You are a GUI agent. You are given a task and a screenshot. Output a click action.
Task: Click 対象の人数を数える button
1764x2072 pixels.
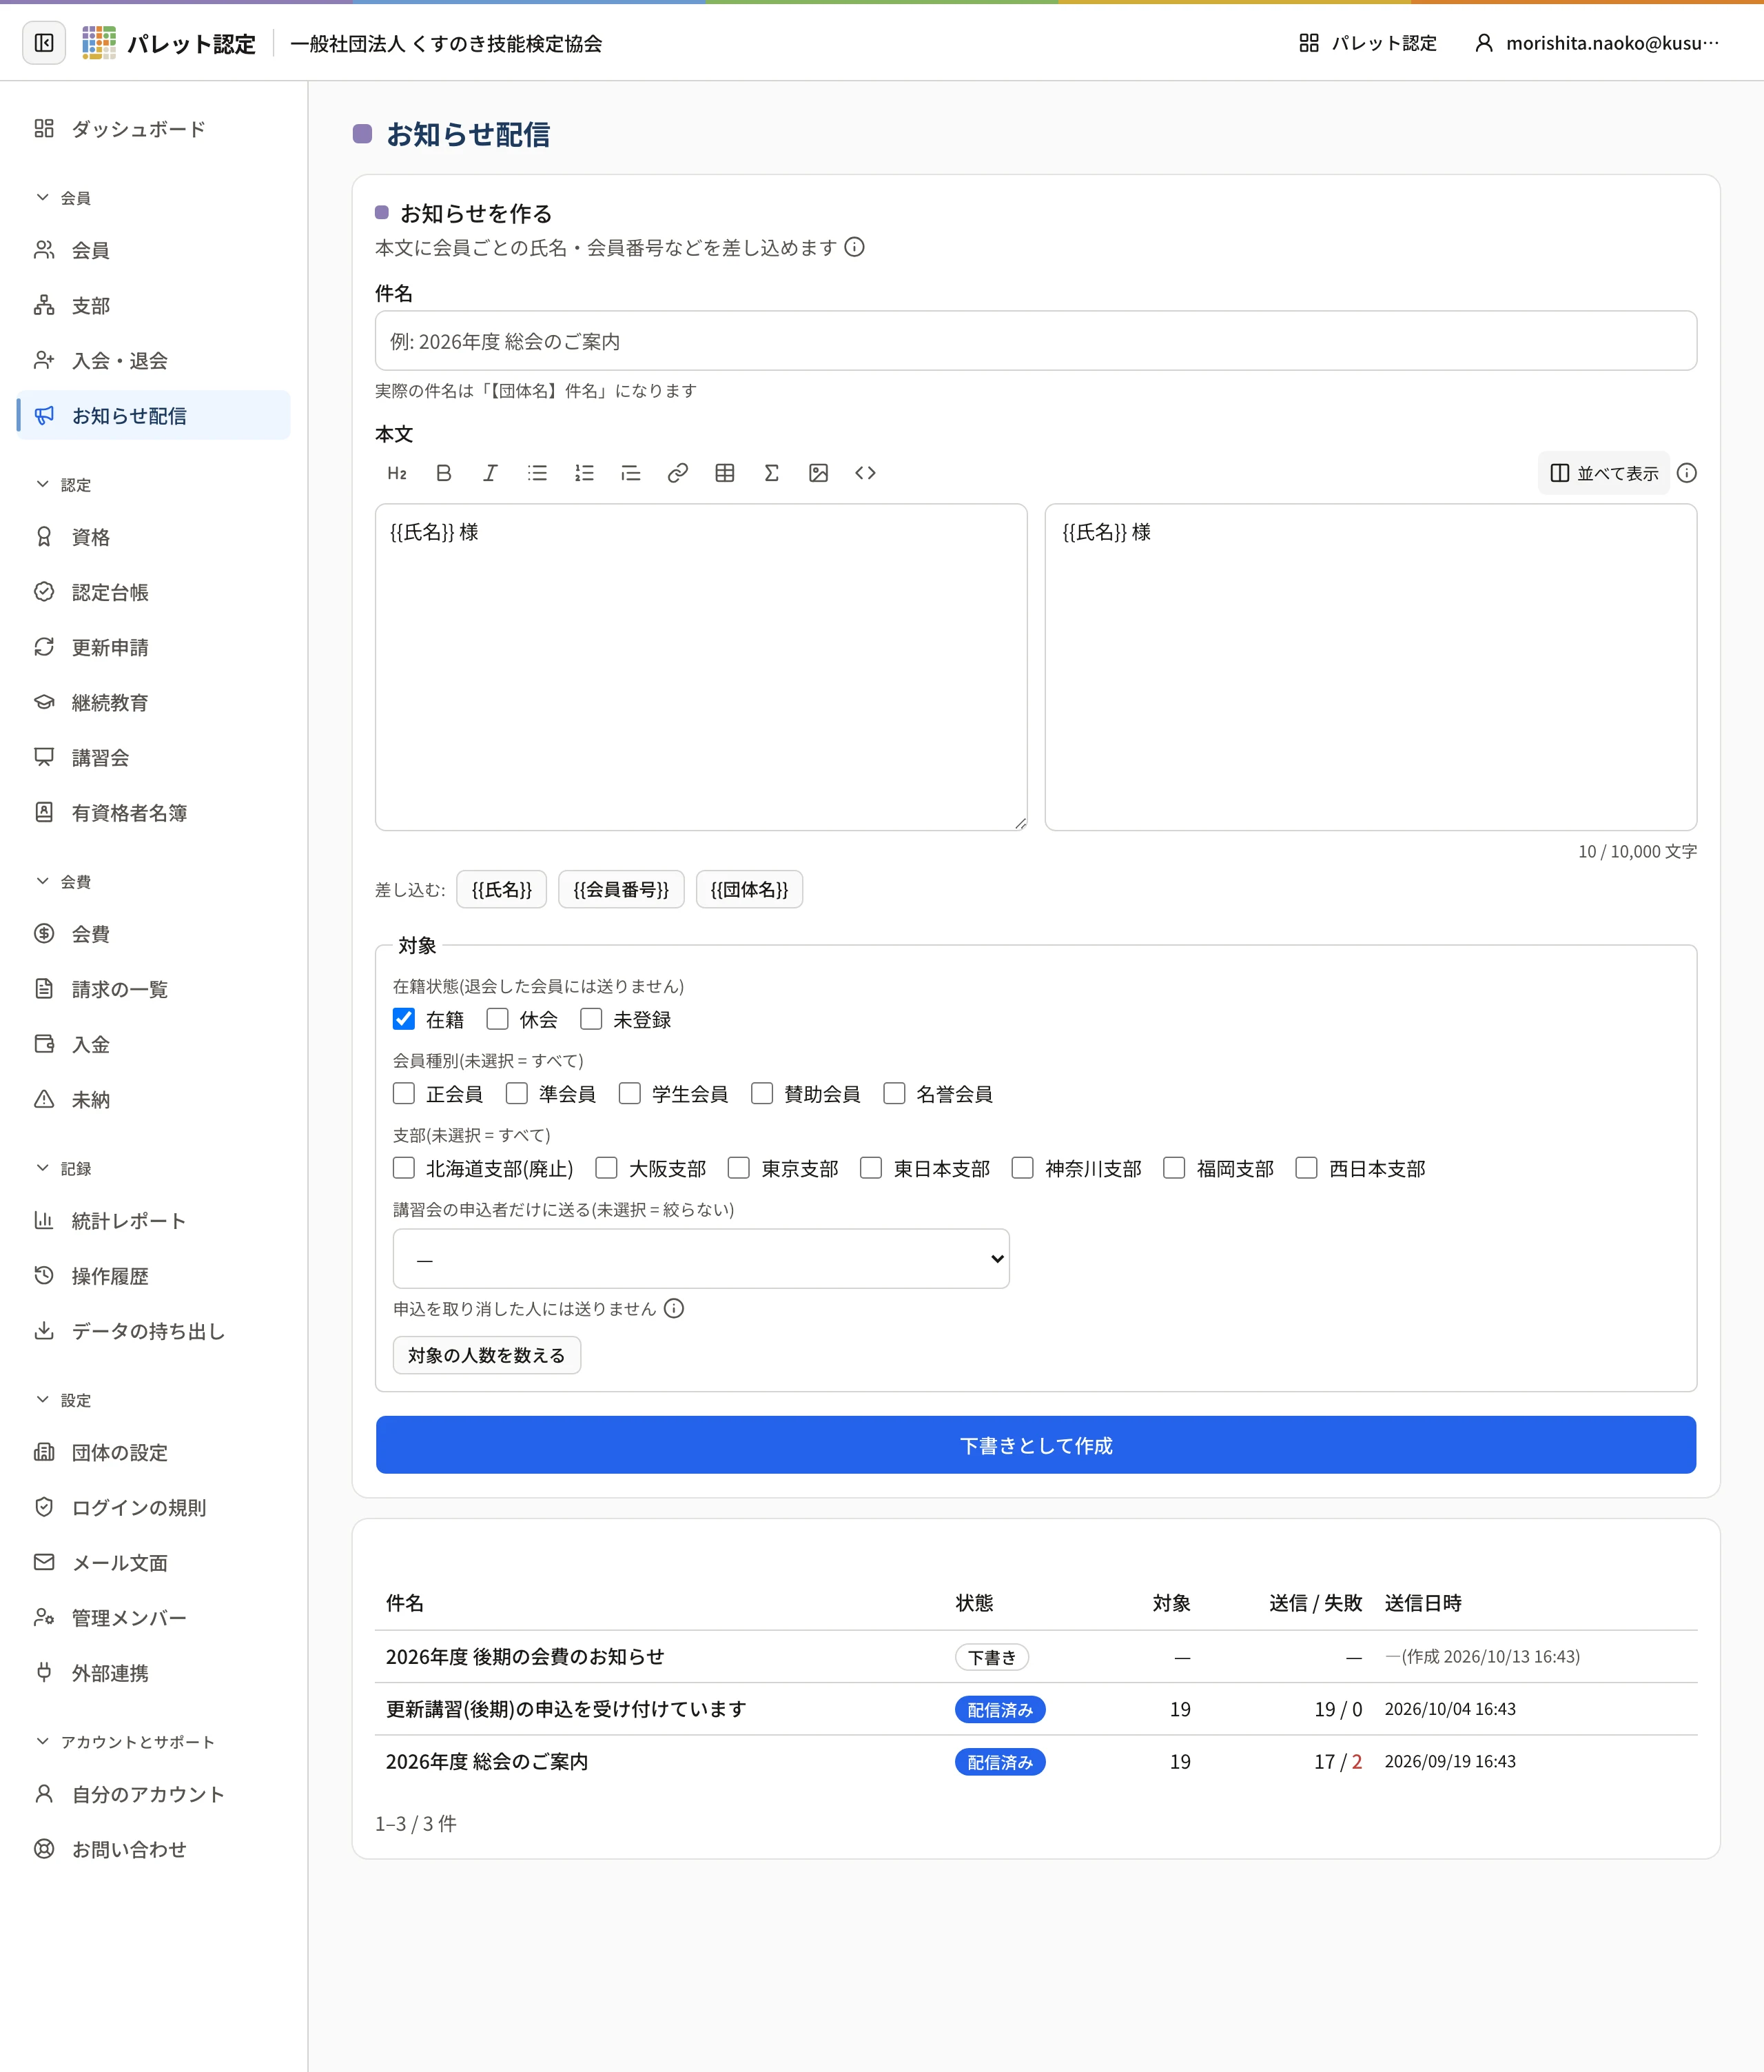pyautogui.click(x=486, y=1355)
